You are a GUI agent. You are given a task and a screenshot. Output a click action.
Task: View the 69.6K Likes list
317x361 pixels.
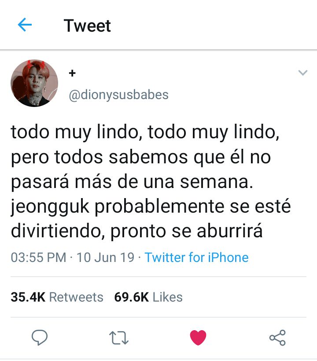[148, 297]
